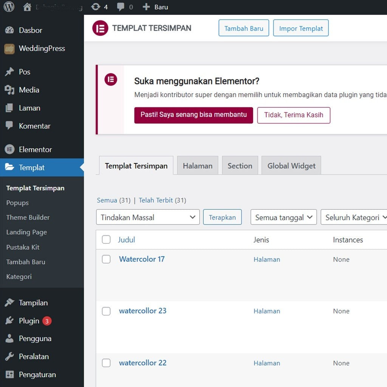This screenshot has height=387, width=387.
Task: Click None in the Watercolor 17 row
Action: coord(341,259)
